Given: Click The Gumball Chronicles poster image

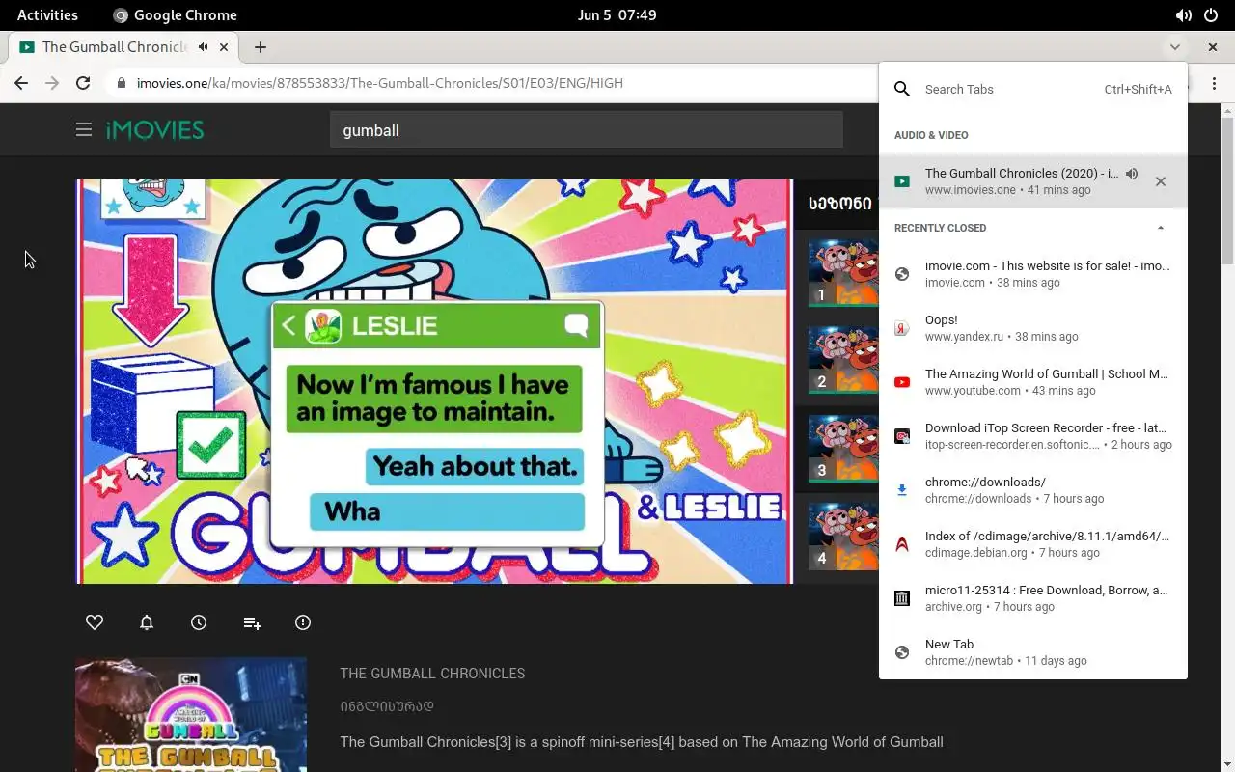Looking at the screenshot, I should click(191, 715).
